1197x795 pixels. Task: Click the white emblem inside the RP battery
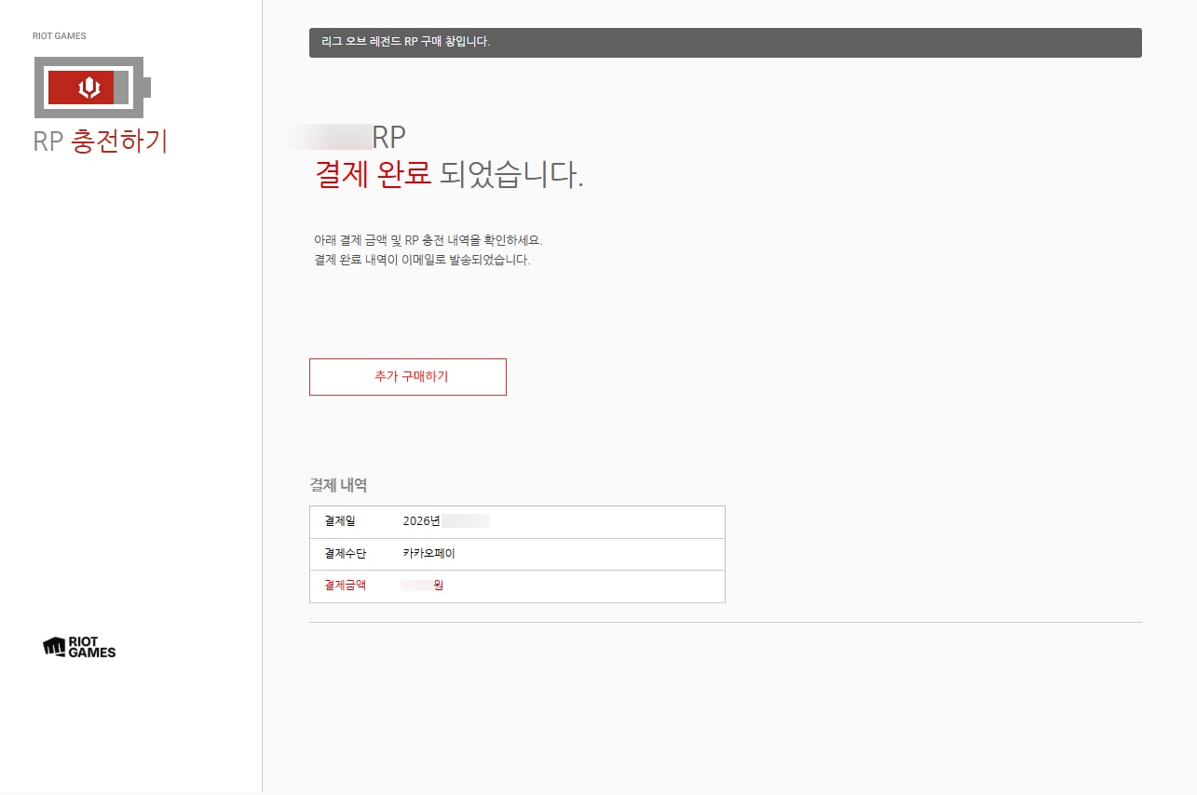(x=89, y=88)
